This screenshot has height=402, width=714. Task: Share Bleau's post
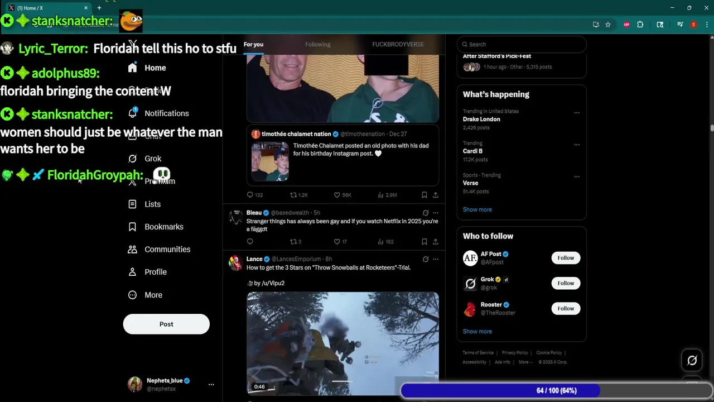click(436, 242)
